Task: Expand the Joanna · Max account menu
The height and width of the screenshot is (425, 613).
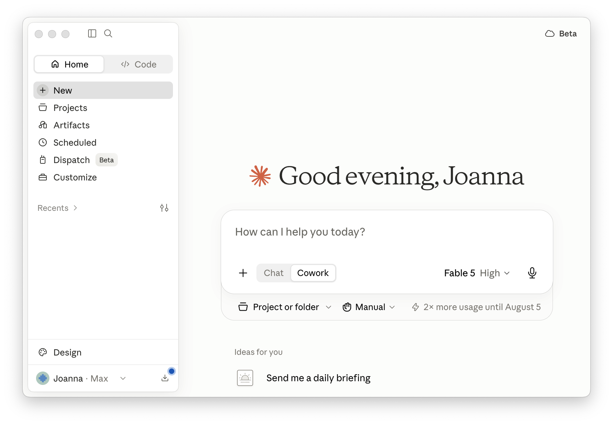Action: (81, 378)
